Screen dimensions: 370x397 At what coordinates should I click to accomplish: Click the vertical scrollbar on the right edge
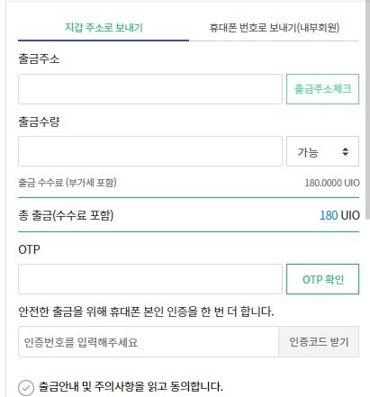pyautogui.click(x=367, y=102)
